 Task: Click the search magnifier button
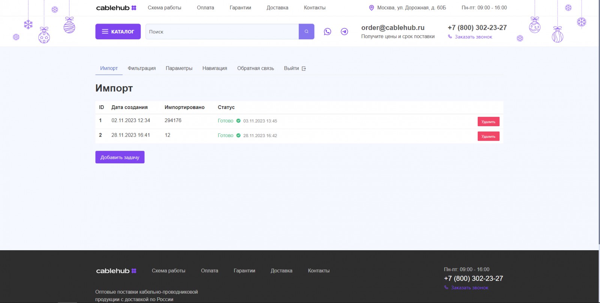pyautogui.click(x=306, y=31)
